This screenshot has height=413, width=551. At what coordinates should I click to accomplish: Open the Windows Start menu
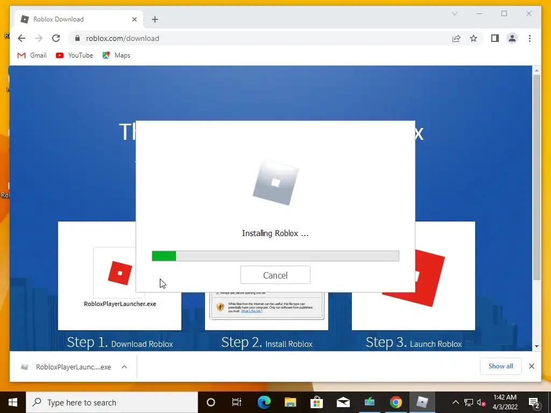click(x=13, y=402)
